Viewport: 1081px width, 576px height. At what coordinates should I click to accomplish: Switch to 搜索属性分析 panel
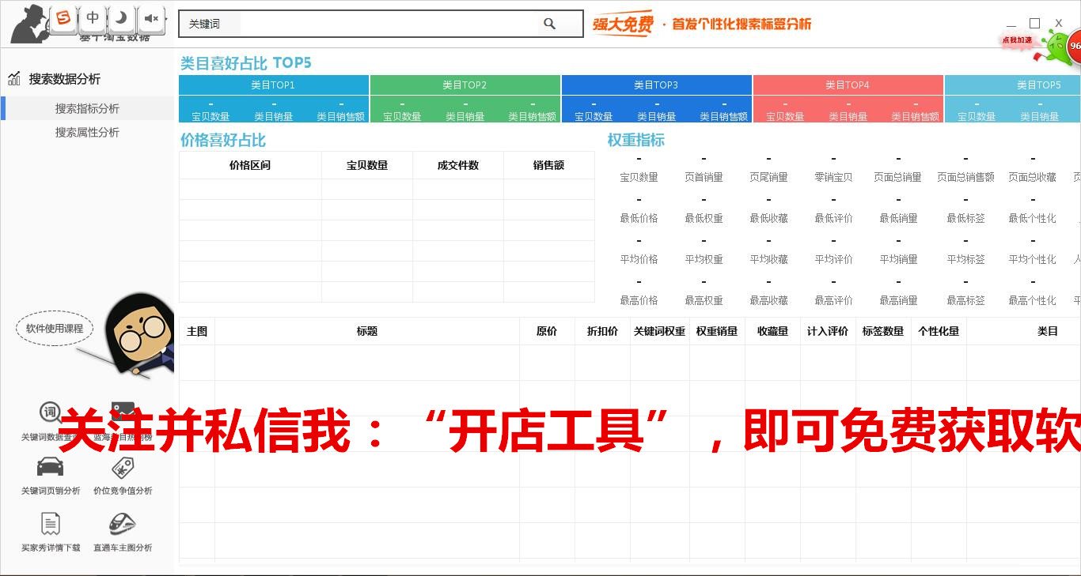[x=87, y=132]
